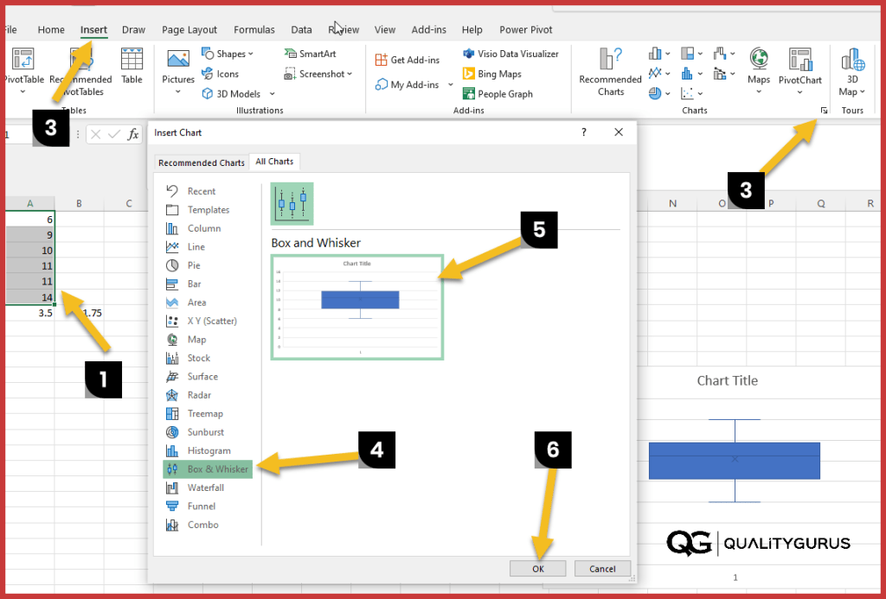Confirm chart insertion with OK

[x=537, y=568]
